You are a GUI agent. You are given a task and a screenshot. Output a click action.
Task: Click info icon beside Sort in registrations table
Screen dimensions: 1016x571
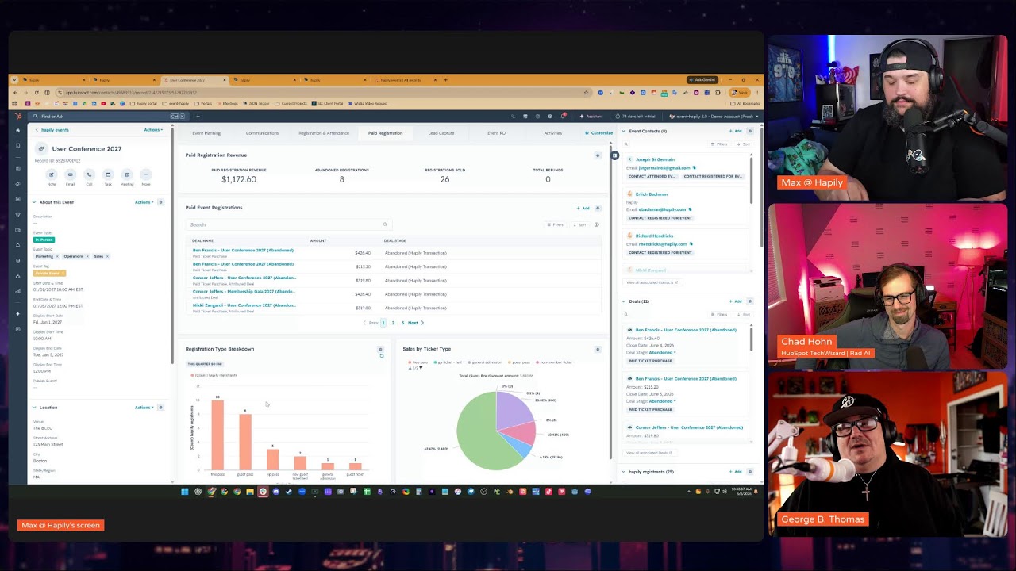(x=597, y=224)
